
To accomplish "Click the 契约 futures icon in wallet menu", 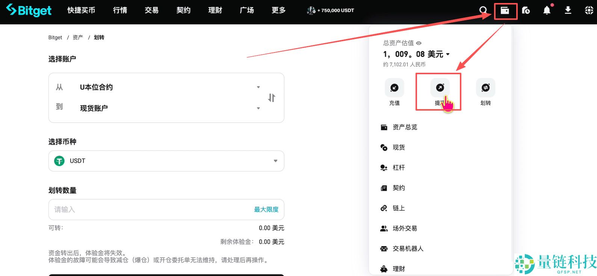I will (x=384, y=188).
